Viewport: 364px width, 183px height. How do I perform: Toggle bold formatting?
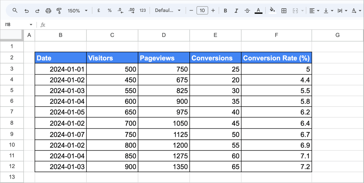(225, 11)
